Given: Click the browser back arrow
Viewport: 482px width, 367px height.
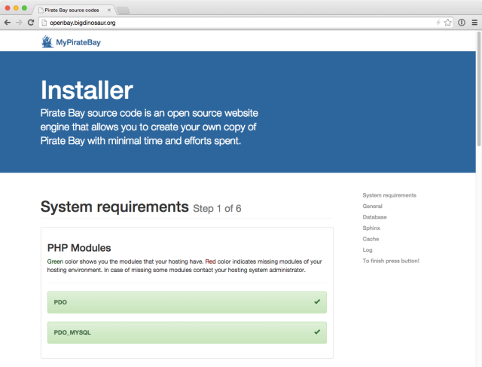Looking at the screenshot, I should (8, 23).
